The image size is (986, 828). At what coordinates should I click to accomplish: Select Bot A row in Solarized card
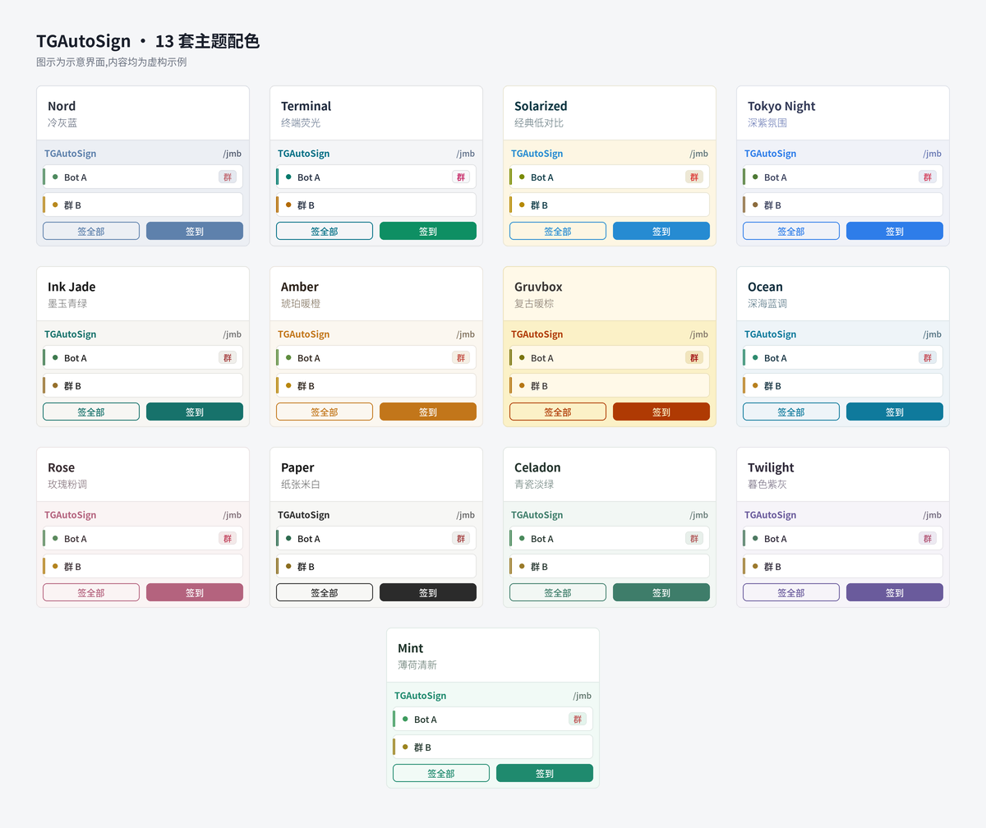tap(610, 177)
